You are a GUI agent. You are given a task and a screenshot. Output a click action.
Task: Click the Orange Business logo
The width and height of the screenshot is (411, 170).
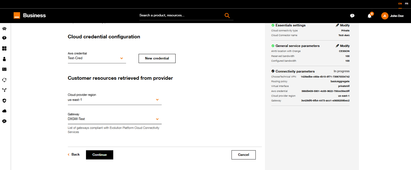[29, 16]
